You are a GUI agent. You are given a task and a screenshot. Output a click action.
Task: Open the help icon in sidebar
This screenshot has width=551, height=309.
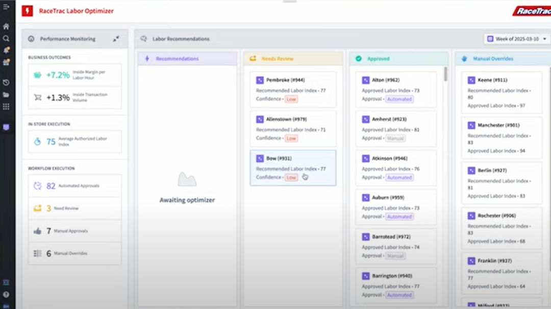coord(6,295)
